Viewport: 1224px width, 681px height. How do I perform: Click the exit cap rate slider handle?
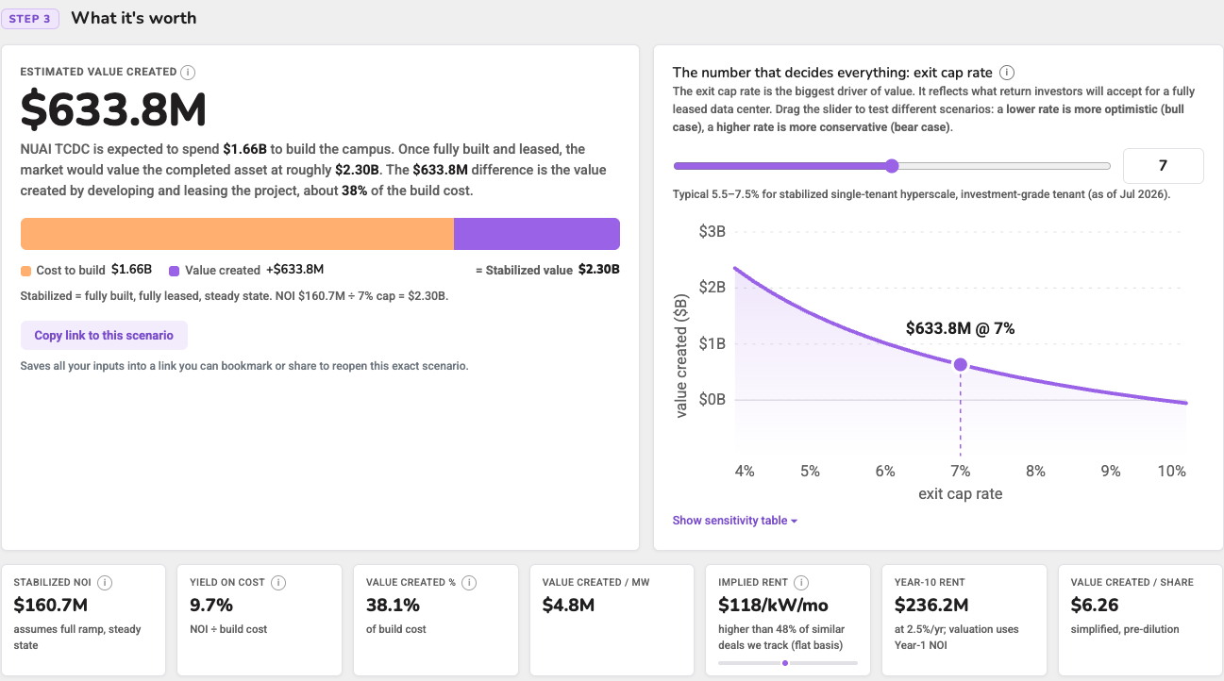pyautogui.click(x=892, y=166)
